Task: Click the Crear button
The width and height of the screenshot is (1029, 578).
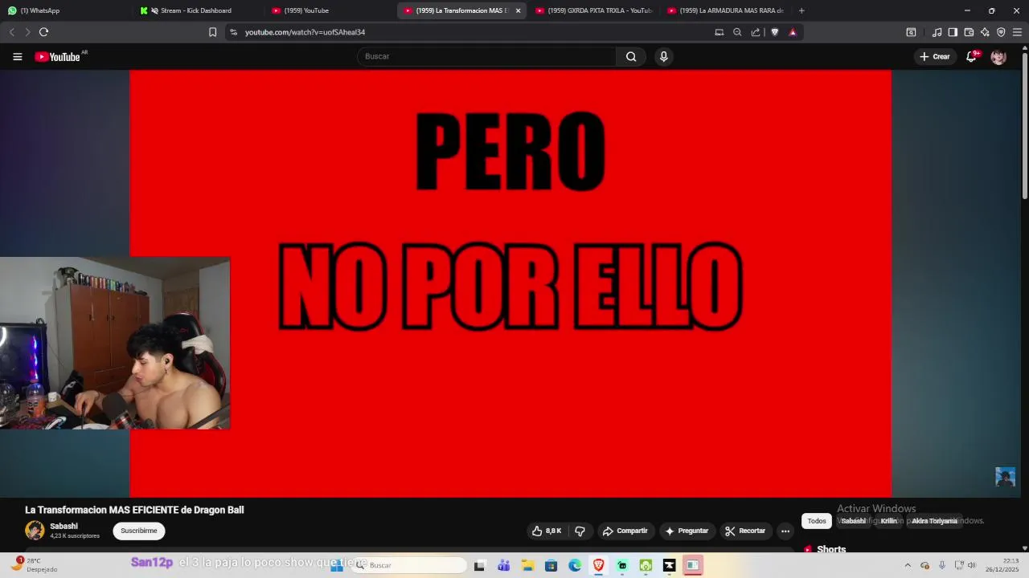Action: coord(935,56)
